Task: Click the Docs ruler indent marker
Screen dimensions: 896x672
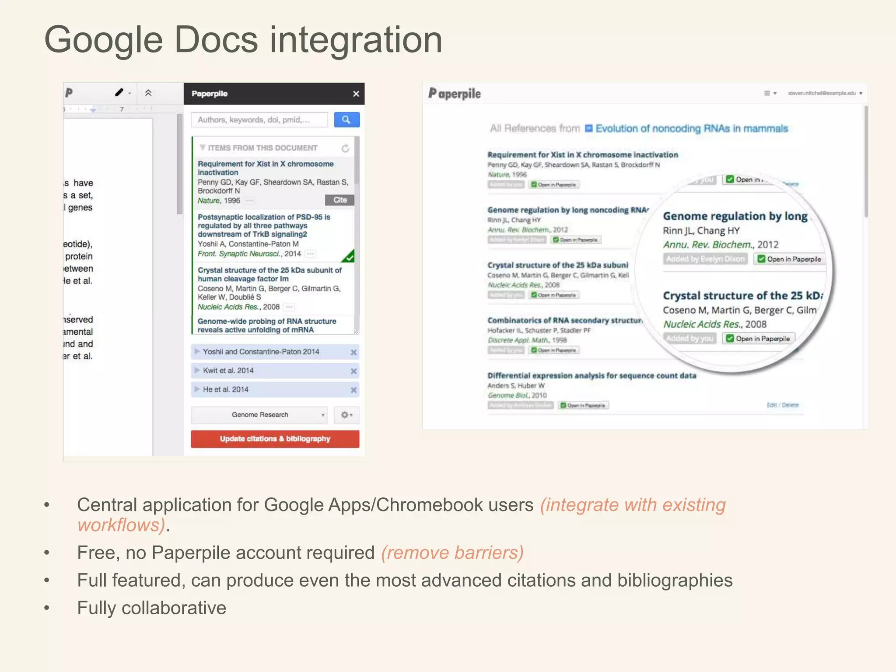Action: 93,110
